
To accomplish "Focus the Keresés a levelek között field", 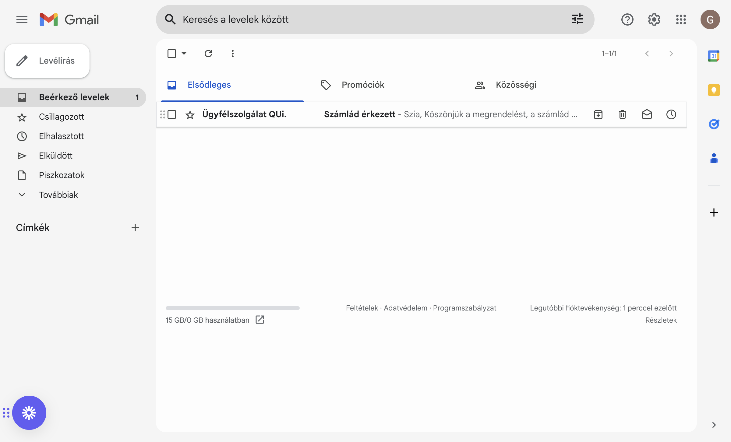I will point(375,19).
